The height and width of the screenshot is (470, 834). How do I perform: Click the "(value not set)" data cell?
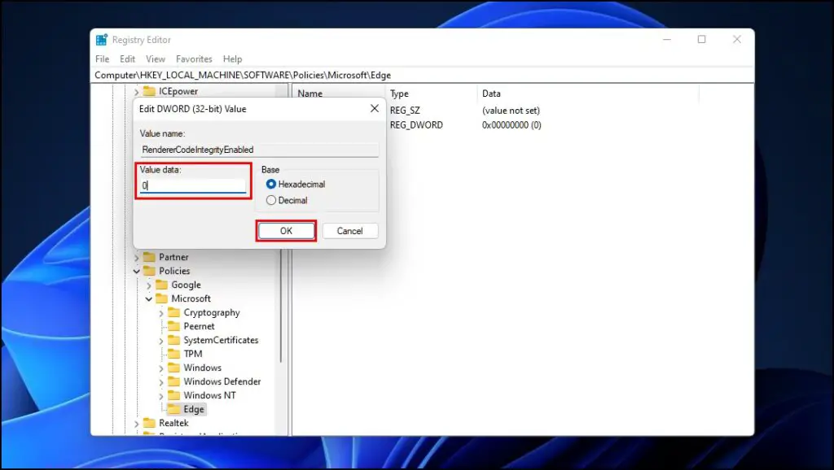[511, 111]
